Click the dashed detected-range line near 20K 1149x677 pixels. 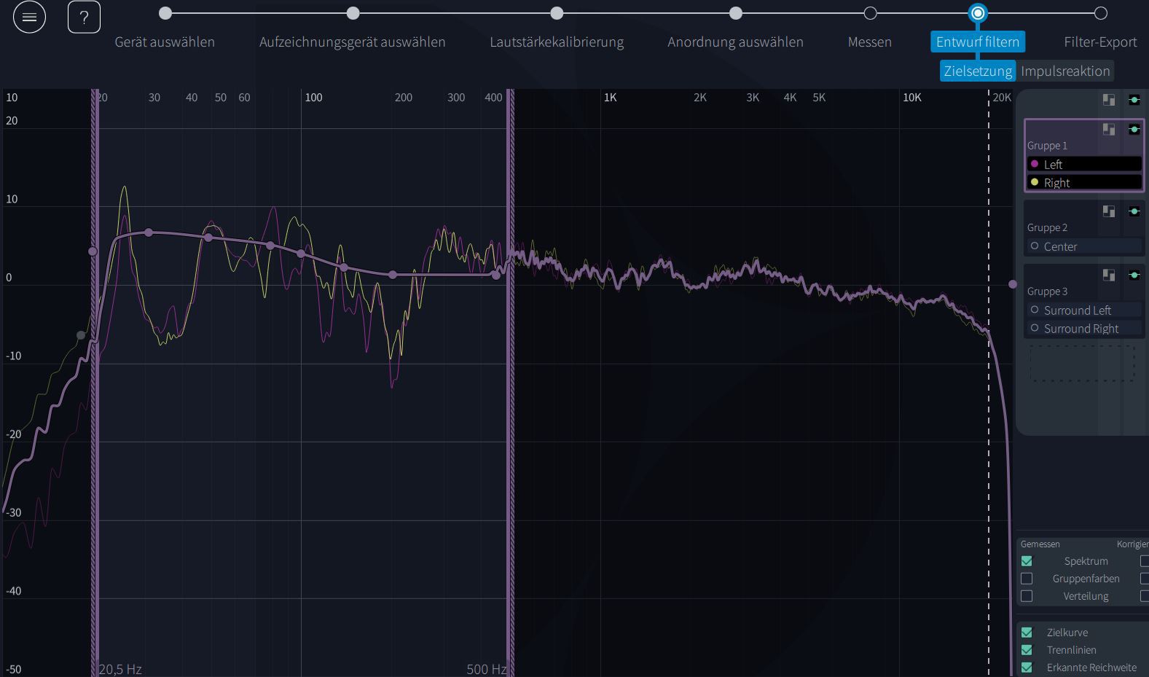pos(989,383)
